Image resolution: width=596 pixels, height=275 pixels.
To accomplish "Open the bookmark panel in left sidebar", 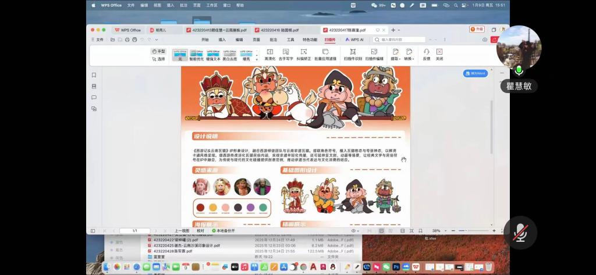I will pyautogui.click(x=94, y=75).
